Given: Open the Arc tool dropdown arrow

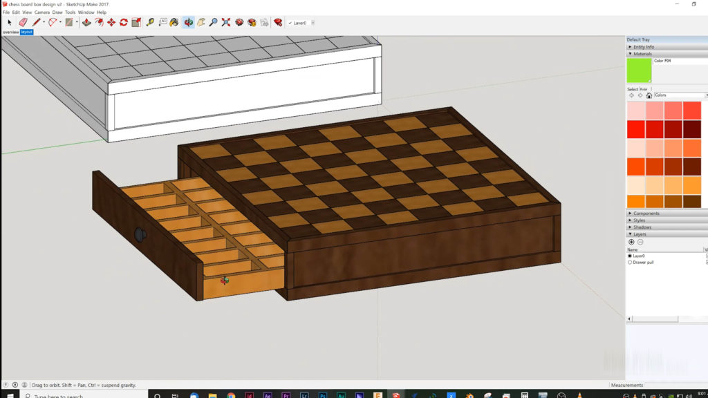Looking at the screenshot, I should pyautogui.click(x=60, y=23).
